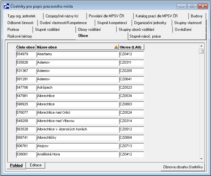Select Stupně vzdělání tab
The width and height of the screenshot is (211, 176).
click(x=55, y=30)
